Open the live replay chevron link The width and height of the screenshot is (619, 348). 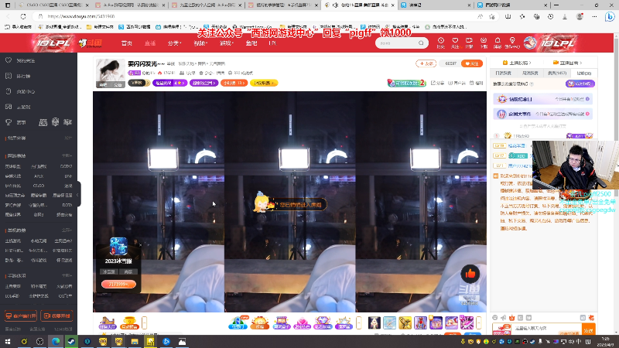click(x=568, y=63)
